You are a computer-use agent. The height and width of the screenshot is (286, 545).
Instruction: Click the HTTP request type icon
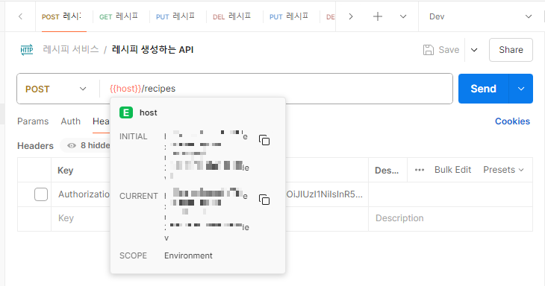click(27, 50)
